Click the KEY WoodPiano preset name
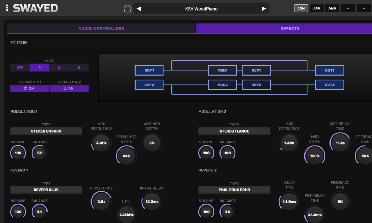The height and width of the screenshot is (223, 372). (201, 8)
